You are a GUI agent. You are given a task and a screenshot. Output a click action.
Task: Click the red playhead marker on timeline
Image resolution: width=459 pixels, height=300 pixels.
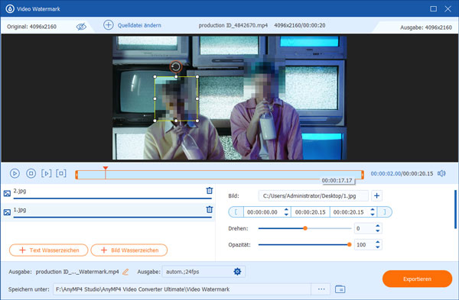(x=106, y=168)
